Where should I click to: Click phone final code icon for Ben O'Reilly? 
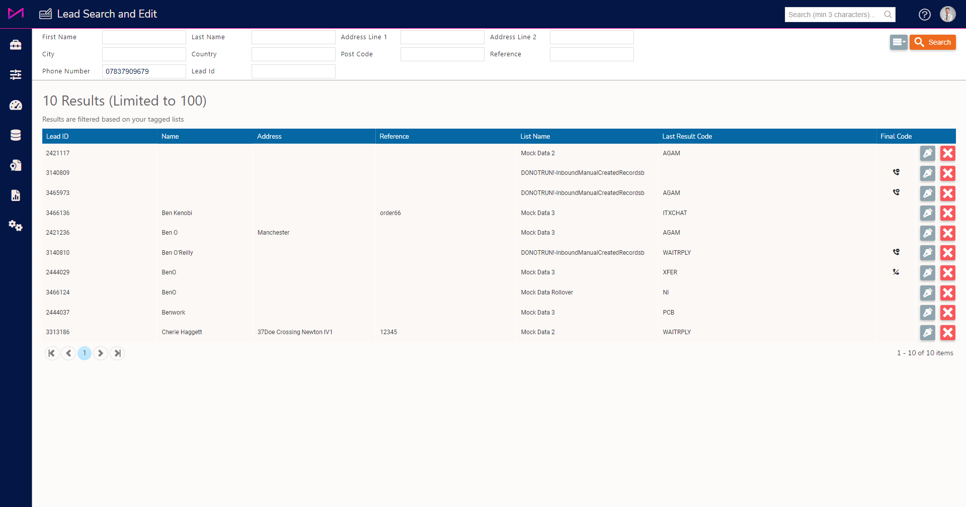pyautogui.click(x=896, y=252)
